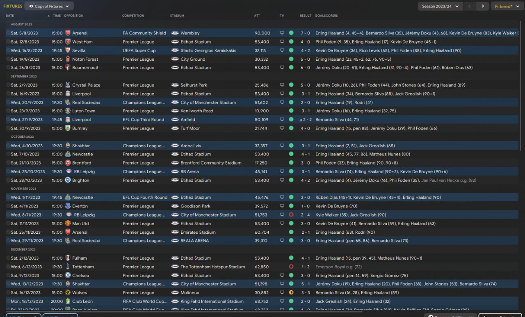
Task: Click the stadium icon beside Goodison Park
Action: tap(175, 206)
